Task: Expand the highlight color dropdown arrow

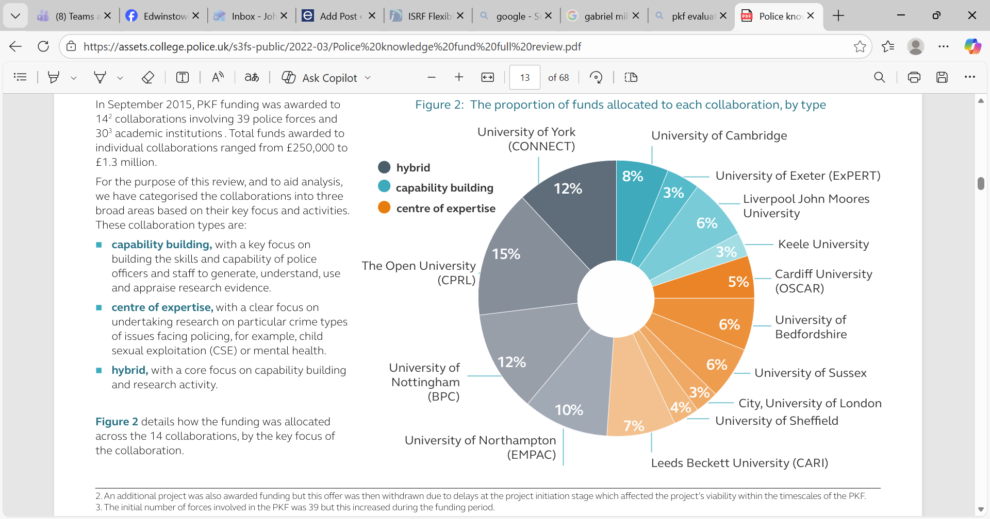Action: click(x=74, y=78)
